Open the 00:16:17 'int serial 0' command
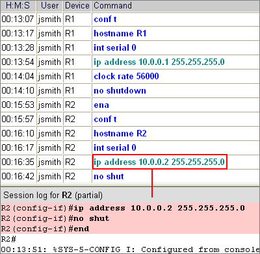The width and height of the screenshot is (260, 254). [115, 148]
